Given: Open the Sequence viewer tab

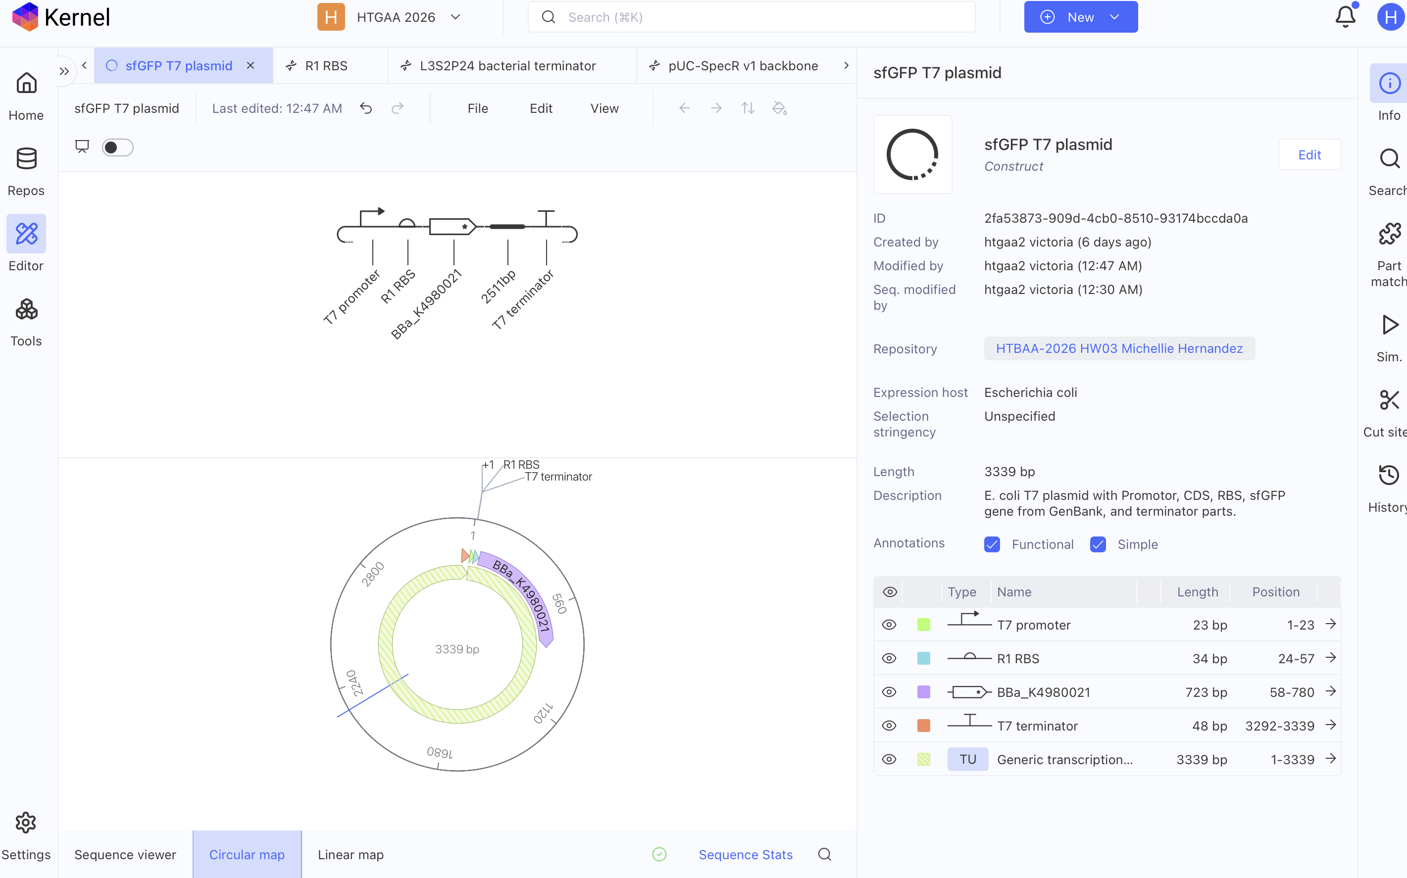Looking at the screenshot, I should (125, 854).
